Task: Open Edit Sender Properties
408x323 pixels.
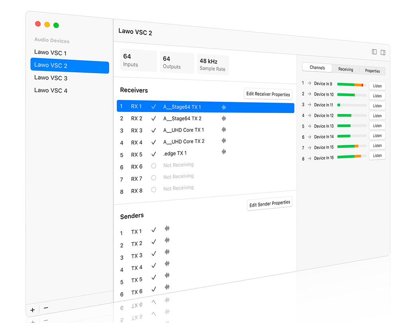Action: [270, 204]
